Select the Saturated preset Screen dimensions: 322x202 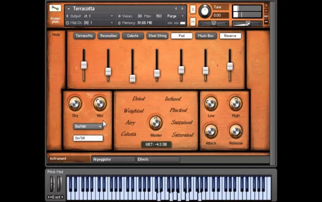pos(183,135)
